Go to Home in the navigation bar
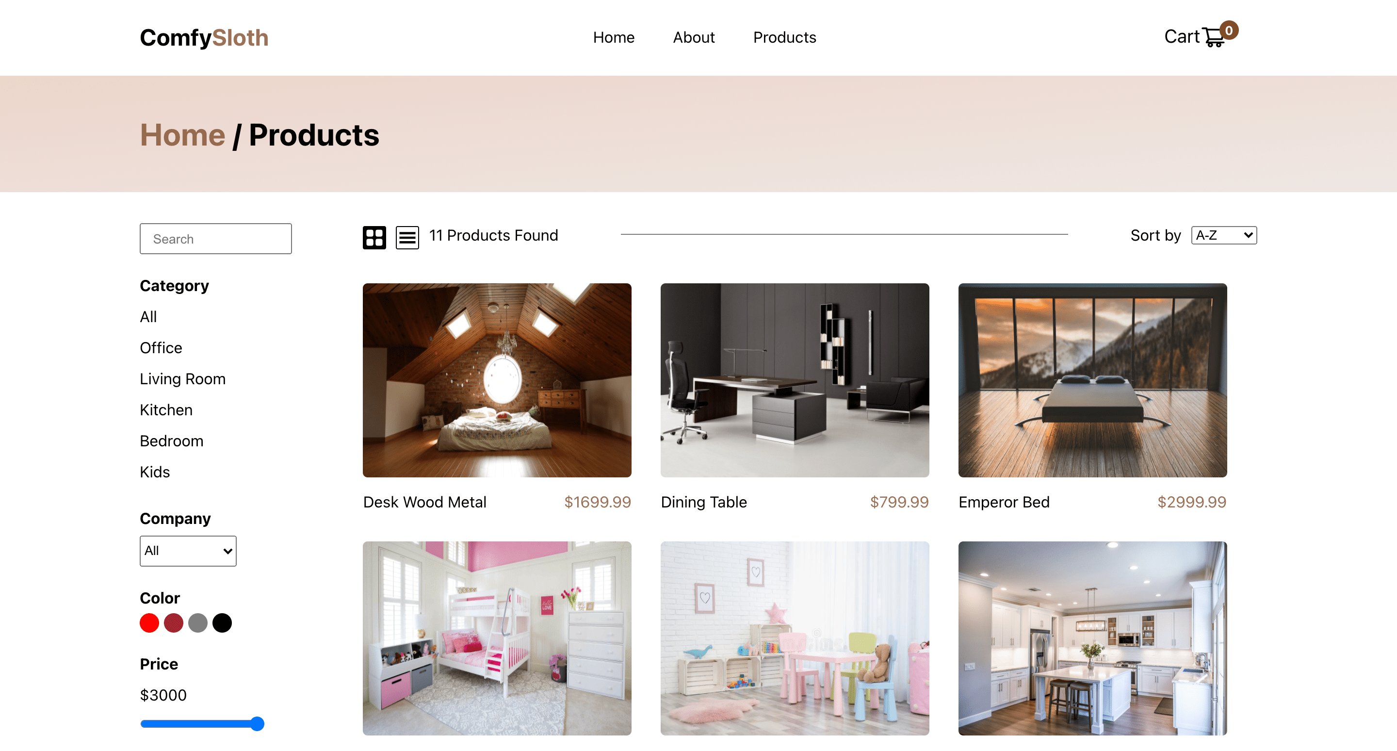Screen dimensions: 1397x751 click(x=613, y=37)
